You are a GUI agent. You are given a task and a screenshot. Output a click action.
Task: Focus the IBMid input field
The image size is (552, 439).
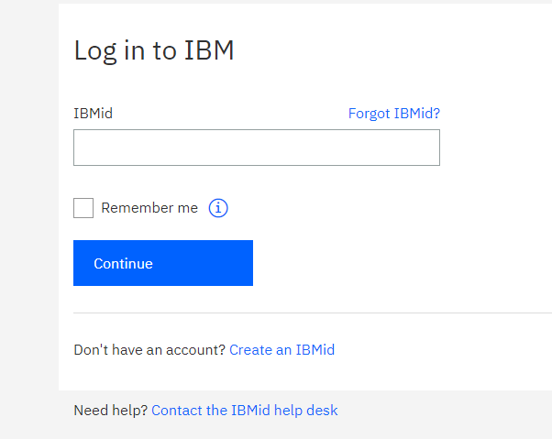pos(257,148)
